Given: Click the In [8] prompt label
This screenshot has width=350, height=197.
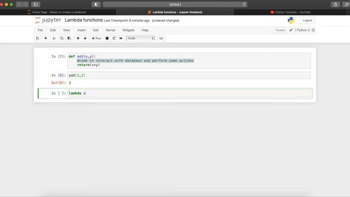Looking at the screenshot, I should 59,76.
